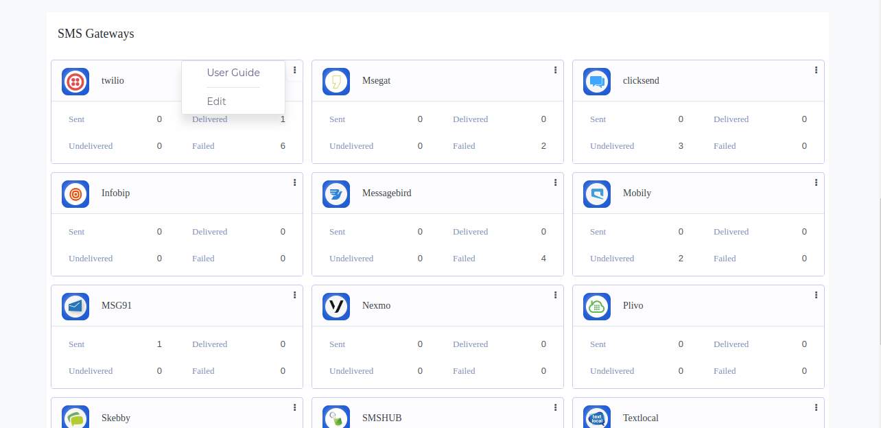This screenshot has width=881, height=428.
Task: Click the Msegat gateway logo icon
Action: [336, 82]
